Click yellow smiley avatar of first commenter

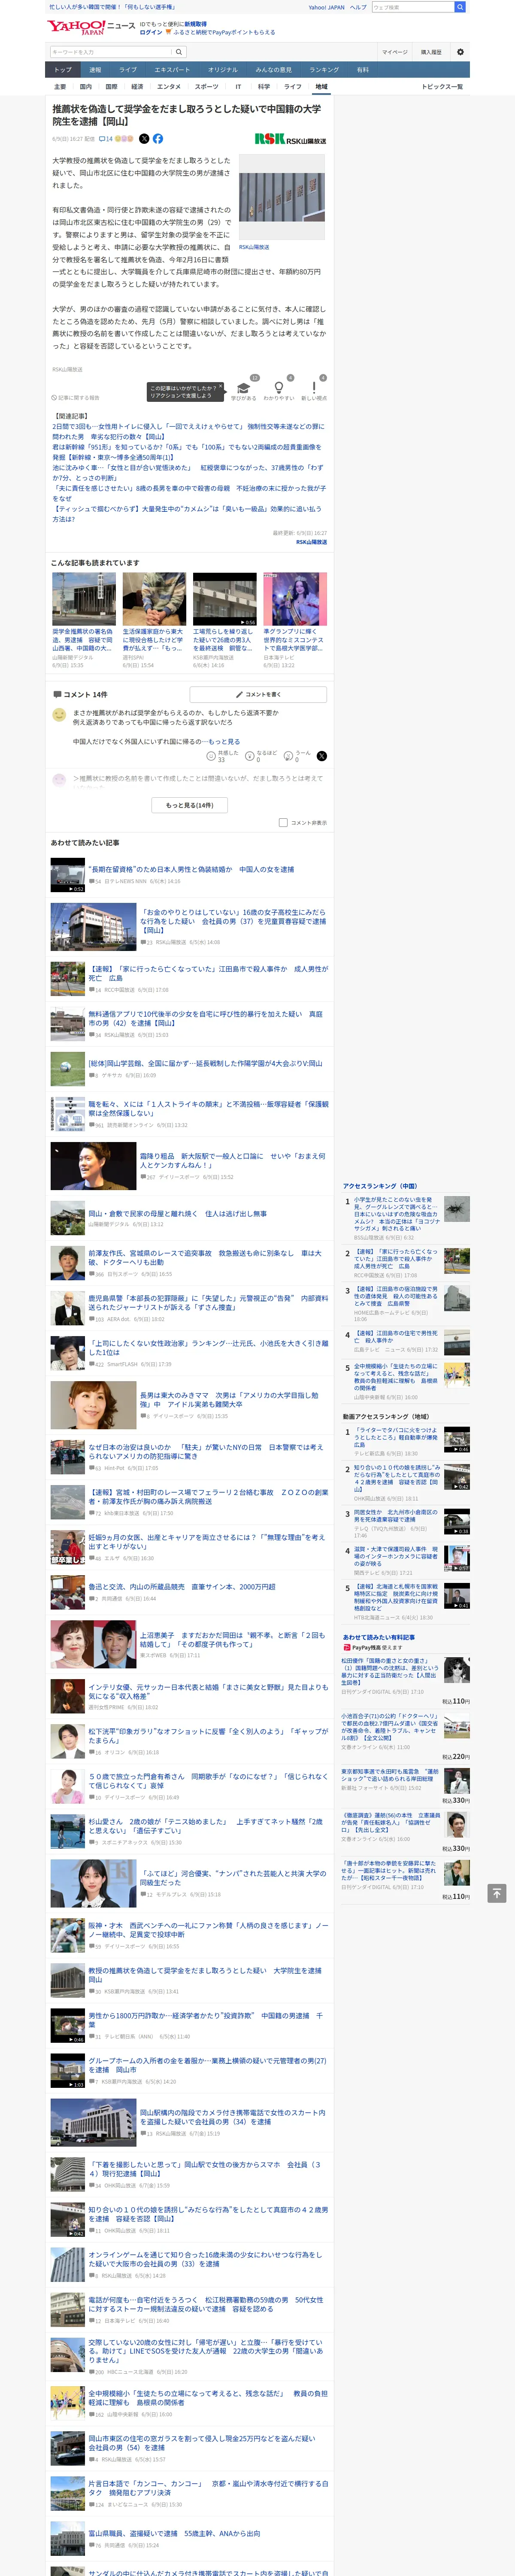tap(59, 715)
